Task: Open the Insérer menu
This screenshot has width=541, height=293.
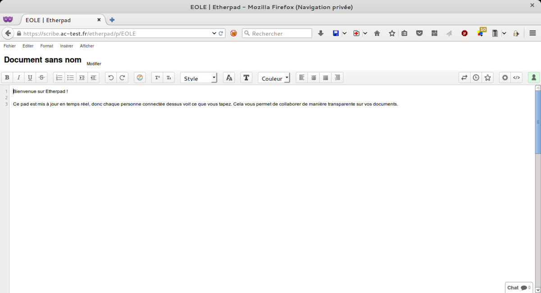Action: click(x=66, y=46)
